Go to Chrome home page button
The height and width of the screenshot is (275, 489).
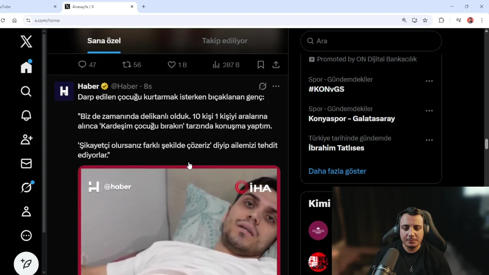[x=15, y=20]
